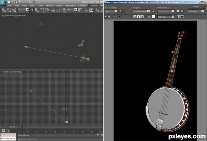
Task: Clear the rendered image with X icon
Action: click(x=120, y=17)
